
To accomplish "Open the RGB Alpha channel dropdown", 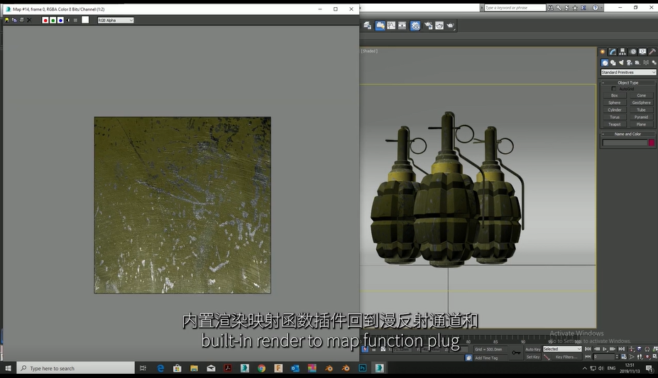I will tap(116, 20).
